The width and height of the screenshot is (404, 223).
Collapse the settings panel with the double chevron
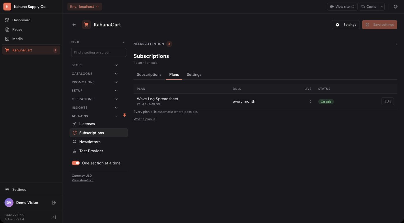(x=124, y=42)
